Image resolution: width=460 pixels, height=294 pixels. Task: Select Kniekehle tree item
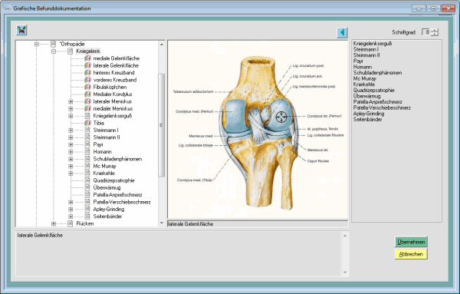(103, 173)
